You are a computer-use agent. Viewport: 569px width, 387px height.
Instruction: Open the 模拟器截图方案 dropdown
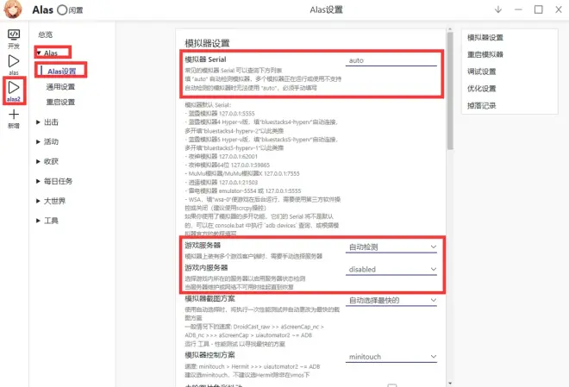click(391, 300)
